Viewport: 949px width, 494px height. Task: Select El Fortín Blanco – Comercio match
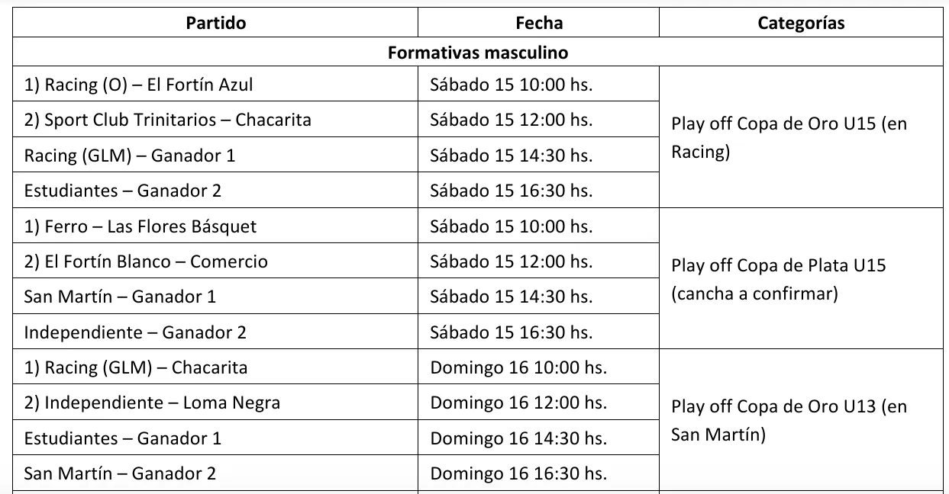146,261
